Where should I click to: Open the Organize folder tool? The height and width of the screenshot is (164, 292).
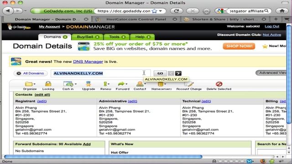coord(29,86)
